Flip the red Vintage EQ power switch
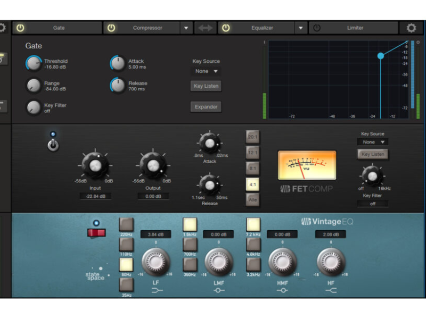The image size is (426, 319). (96, 233)
